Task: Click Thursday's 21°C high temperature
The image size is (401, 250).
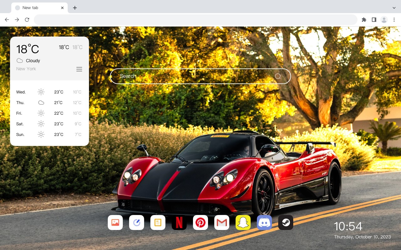Action: point(58,102)
